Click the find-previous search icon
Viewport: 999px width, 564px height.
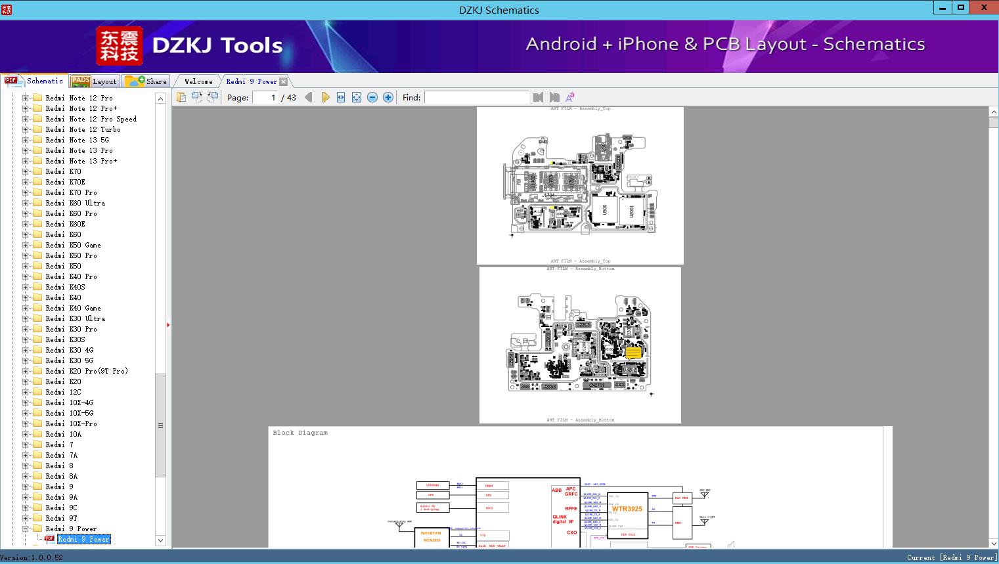[538, 97]
